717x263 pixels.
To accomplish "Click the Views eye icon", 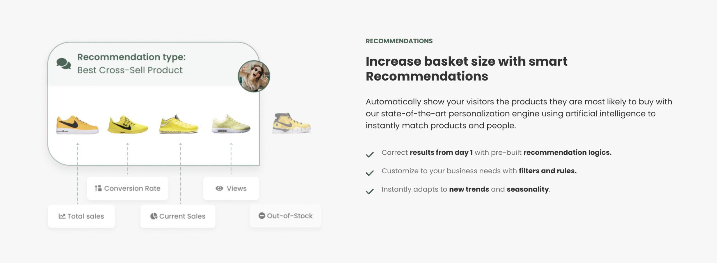I will point(219,188).
